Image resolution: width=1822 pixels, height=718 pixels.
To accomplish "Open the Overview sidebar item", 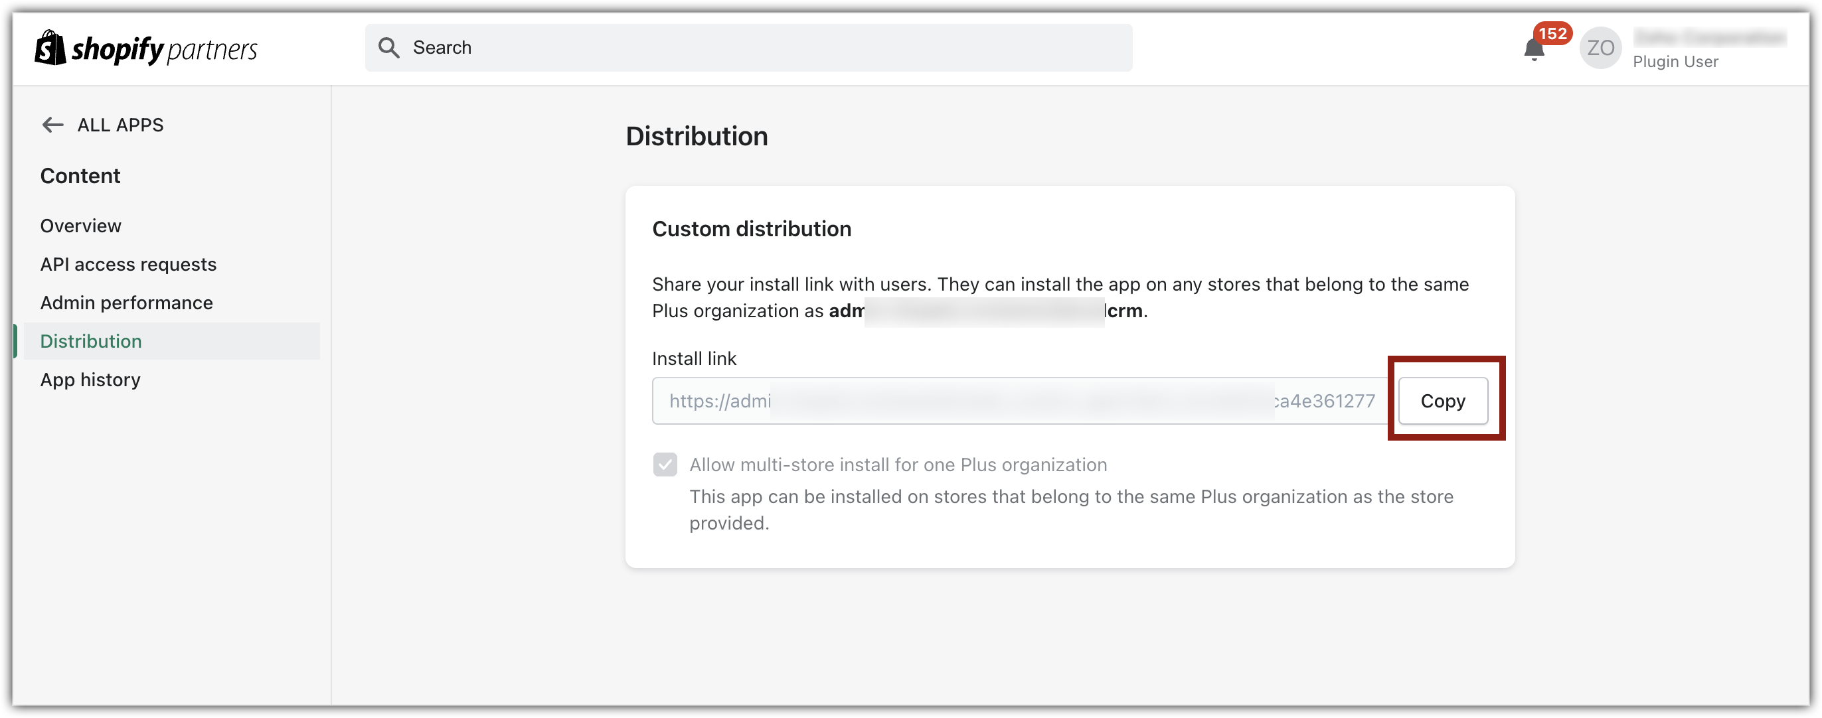I will pos(80,226).
